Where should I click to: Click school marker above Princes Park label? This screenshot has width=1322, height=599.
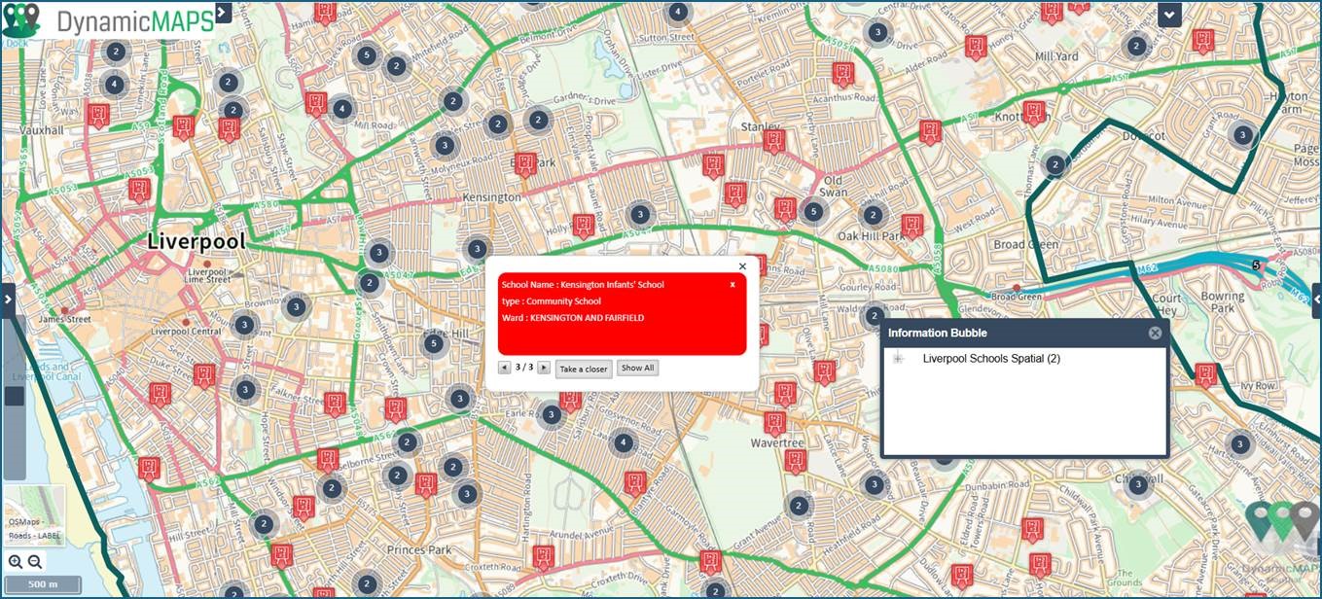[x=426, y=484]
